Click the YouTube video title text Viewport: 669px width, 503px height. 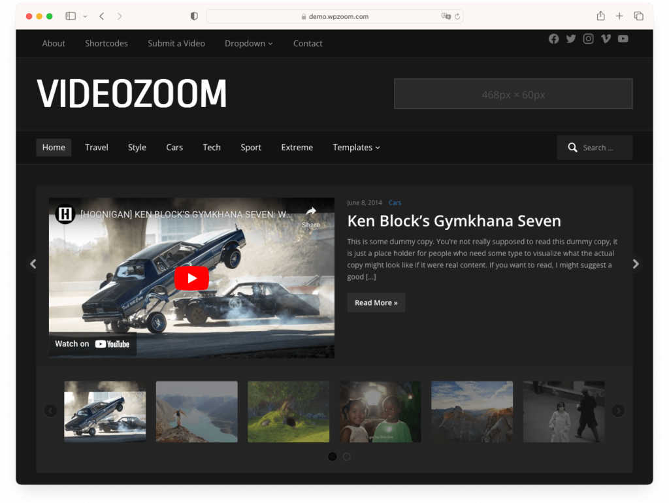(x=186, y=214)
